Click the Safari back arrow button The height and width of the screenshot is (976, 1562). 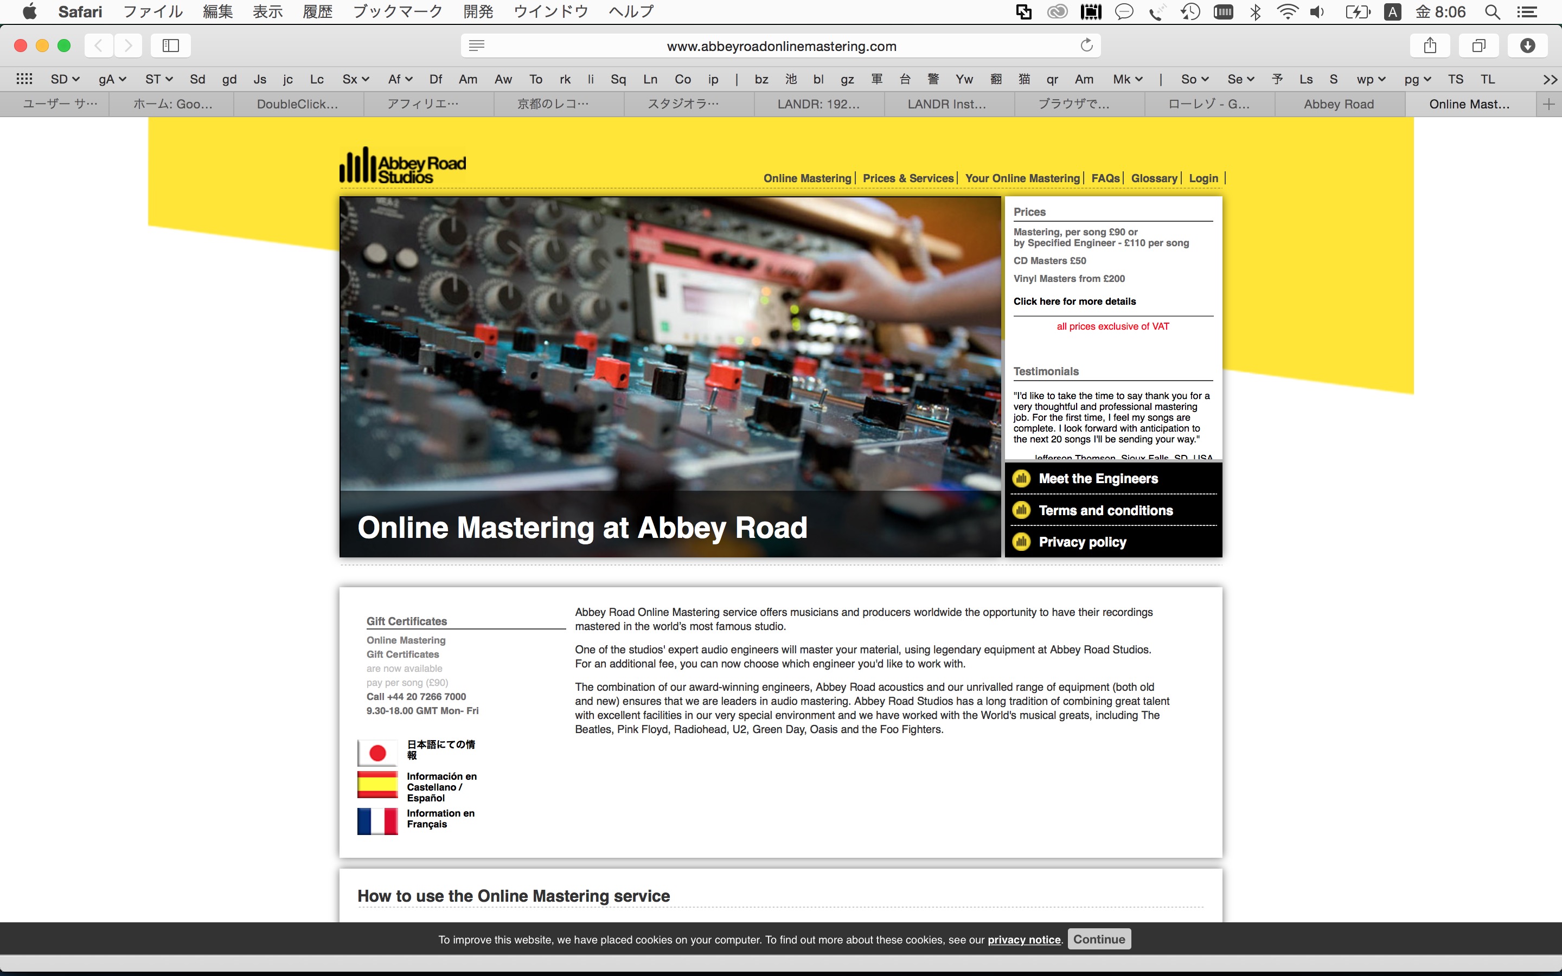[x=99, y=45]
